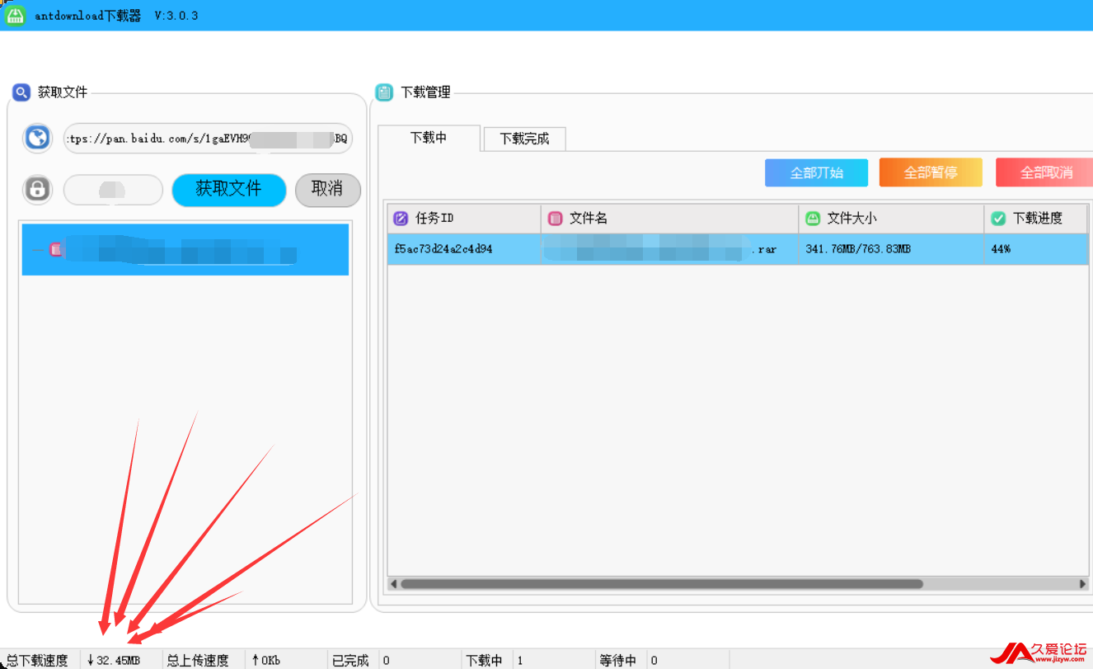
Task: Click the purple 任务ID column icon
Action: pos(401,219)
